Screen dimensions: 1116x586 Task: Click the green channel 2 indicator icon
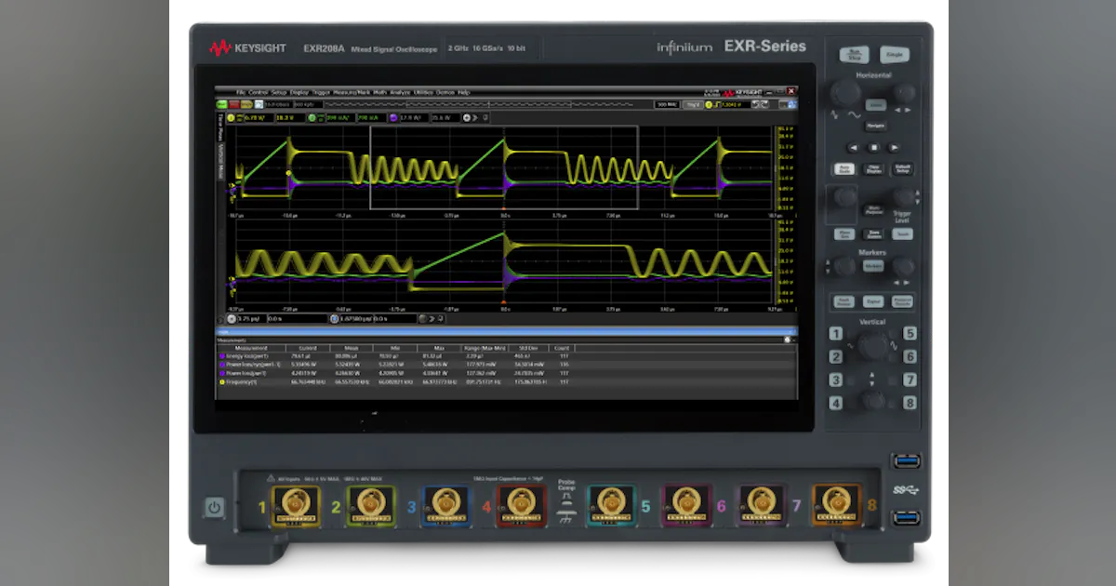[x=311, y=117]
